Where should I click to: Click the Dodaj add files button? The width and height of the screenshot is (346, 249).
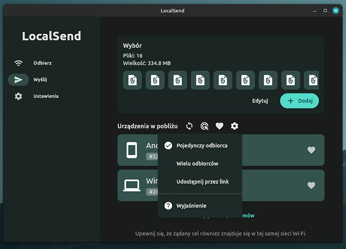pos(300,101)
